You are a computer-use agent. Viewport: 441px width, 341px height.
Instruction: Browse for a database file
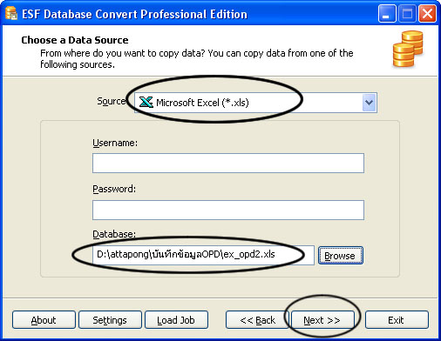pyautogui.click(x=341, y=256)
